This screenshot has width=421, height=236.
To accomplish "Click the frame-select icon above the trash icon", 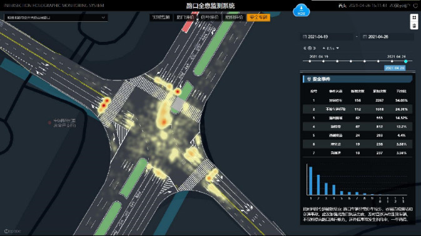I will (414, 17).
